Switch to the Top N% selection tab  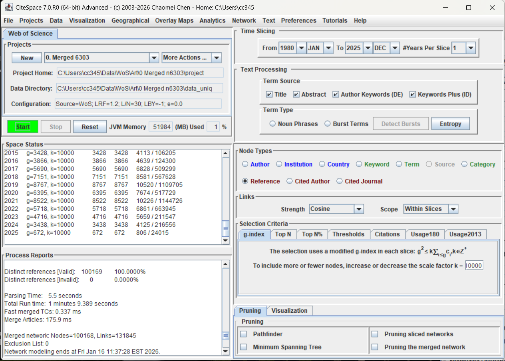click(x=312, y=234)
